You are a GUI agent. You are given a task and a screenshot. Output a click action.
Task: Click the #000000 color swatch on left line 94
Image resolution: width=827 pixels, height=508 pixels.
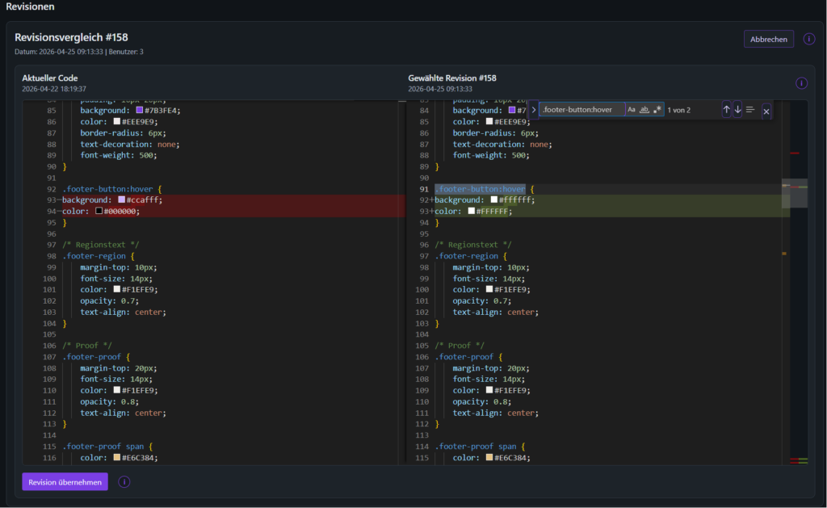(x=99, y=211)
